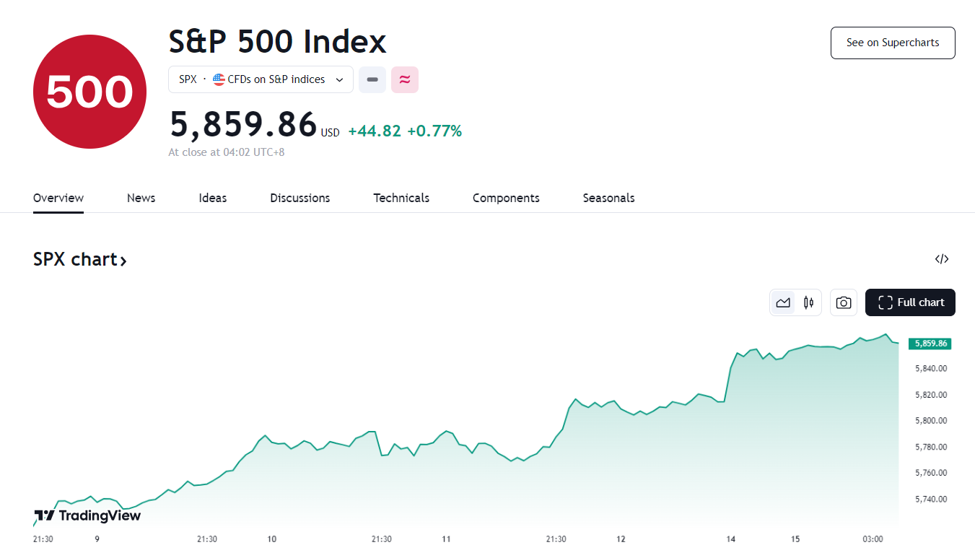Click the pink approximate-data icon

click(x=405, y=79)
